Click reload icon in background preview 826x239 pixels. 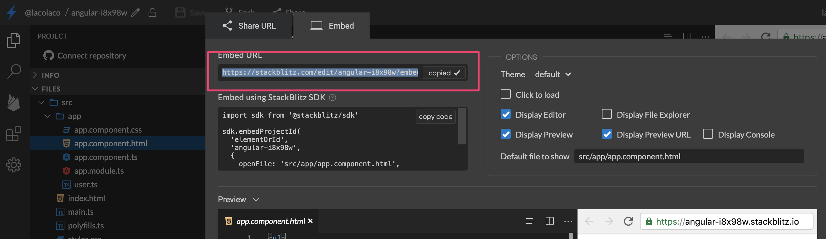[766, 35]
